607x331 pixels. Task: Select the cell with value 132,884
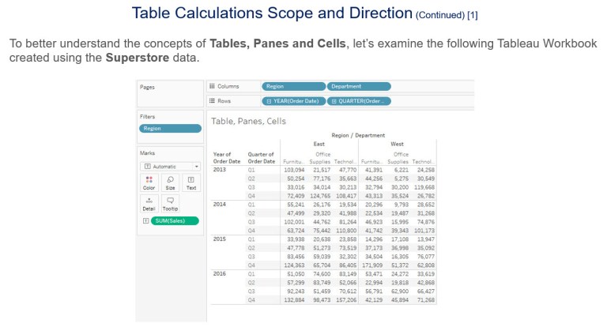[294, 300]
